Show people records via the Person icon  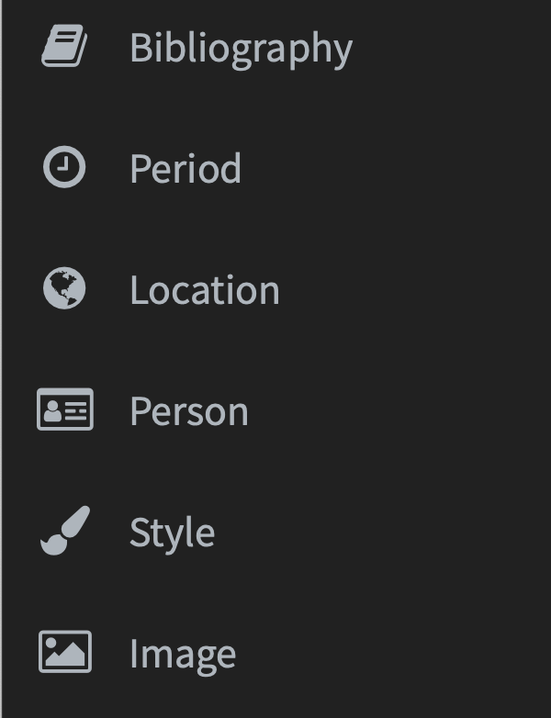point(64,410)
